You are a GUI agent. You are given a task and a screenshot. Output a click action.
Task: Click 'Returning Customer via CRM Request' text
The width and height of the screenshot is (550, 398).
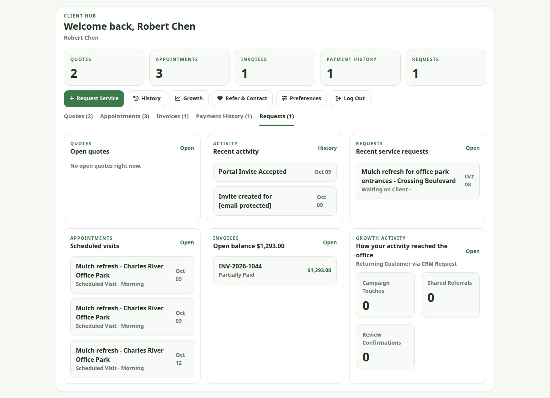coord(406,264)
